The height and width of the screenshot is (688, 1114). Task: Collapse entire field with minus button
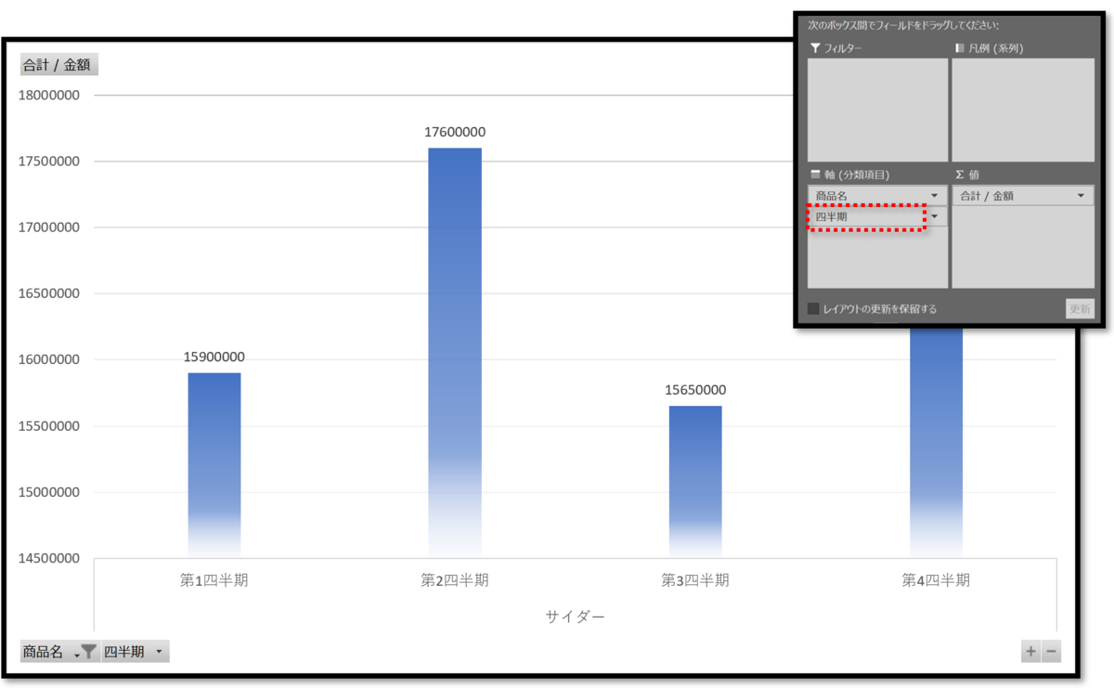pos(1052,652)
